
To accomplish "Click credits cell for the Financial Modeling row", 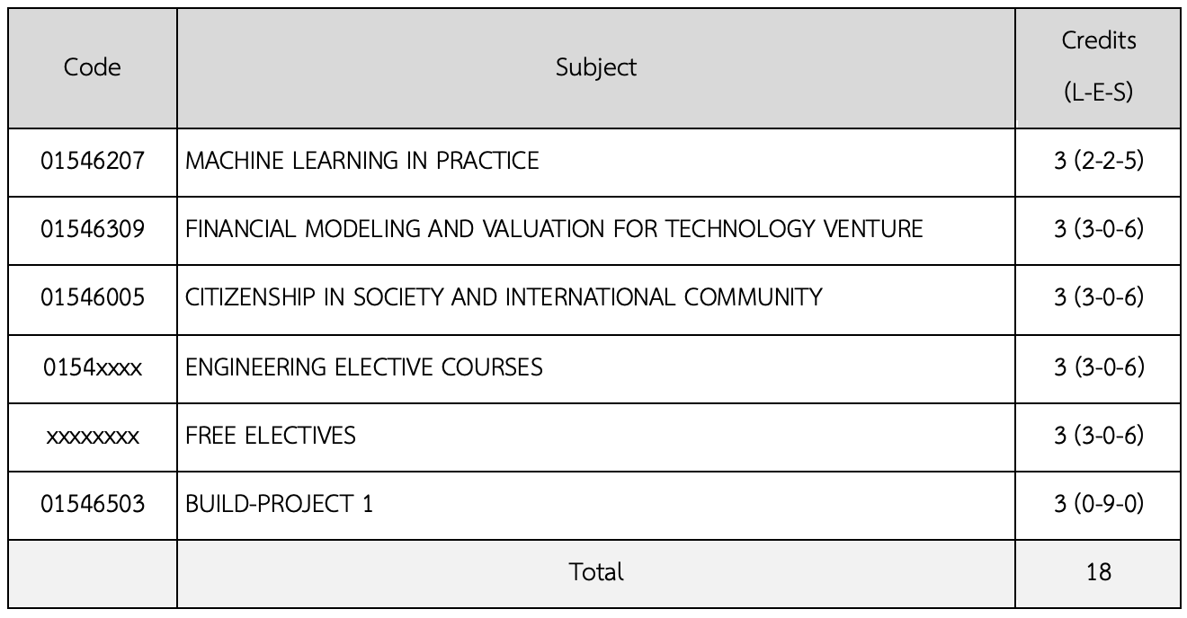I will coord(1098,229).
